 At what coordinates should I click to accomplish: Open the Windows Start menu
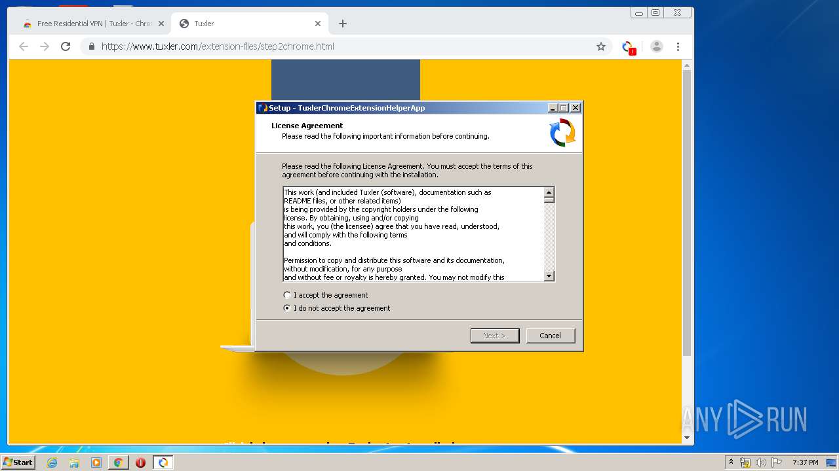(x=18, y=462)
